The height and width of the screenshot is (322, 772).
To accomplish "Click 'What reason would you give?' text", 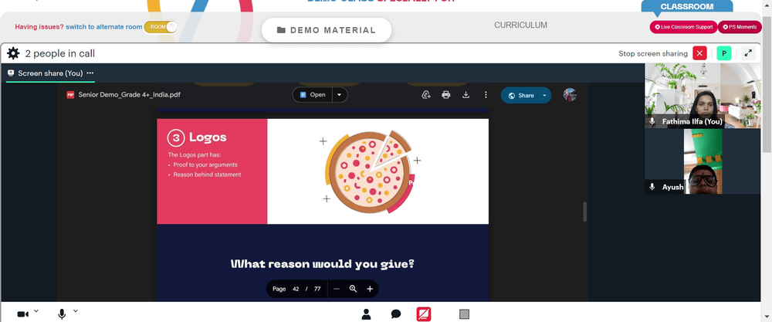I will [x=323, y=264].
